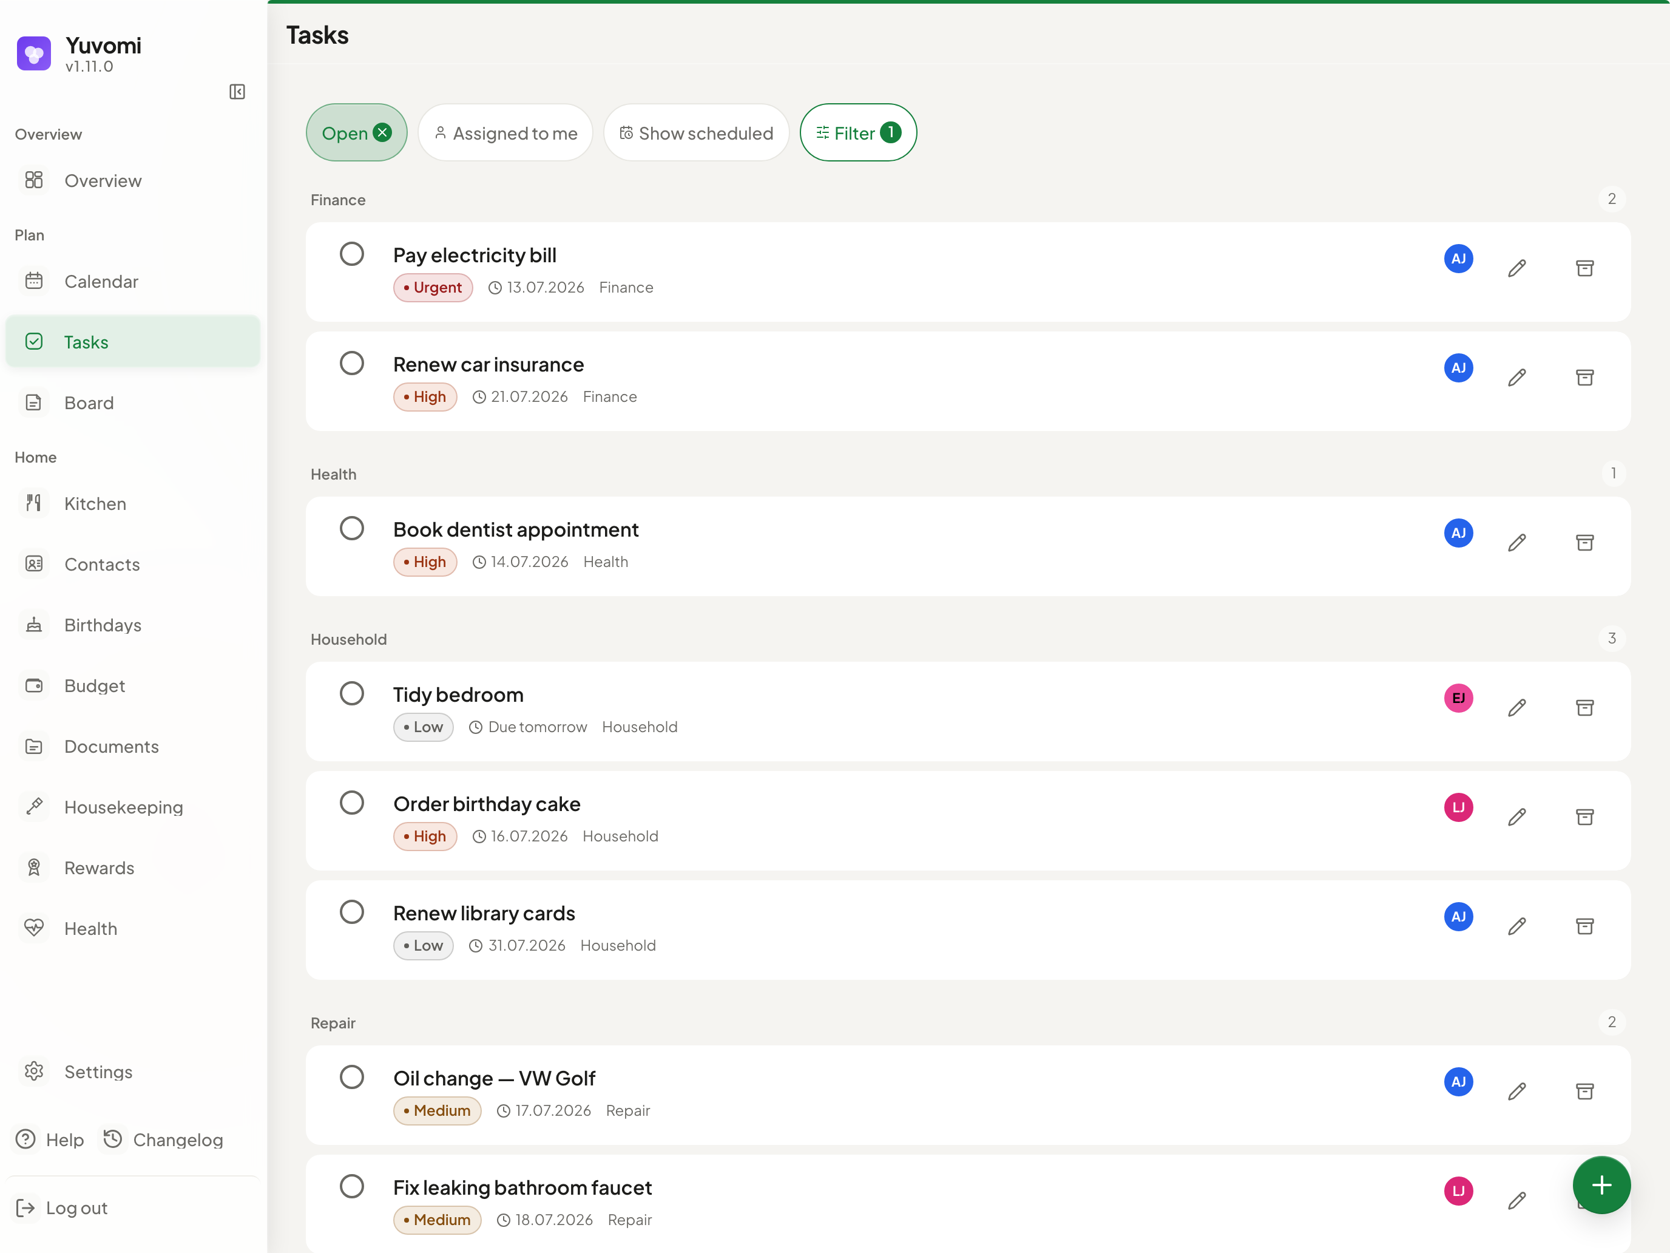Screen dimensions: 1670x1253
Task: Click the Household group header
Action: click(349, 639)
